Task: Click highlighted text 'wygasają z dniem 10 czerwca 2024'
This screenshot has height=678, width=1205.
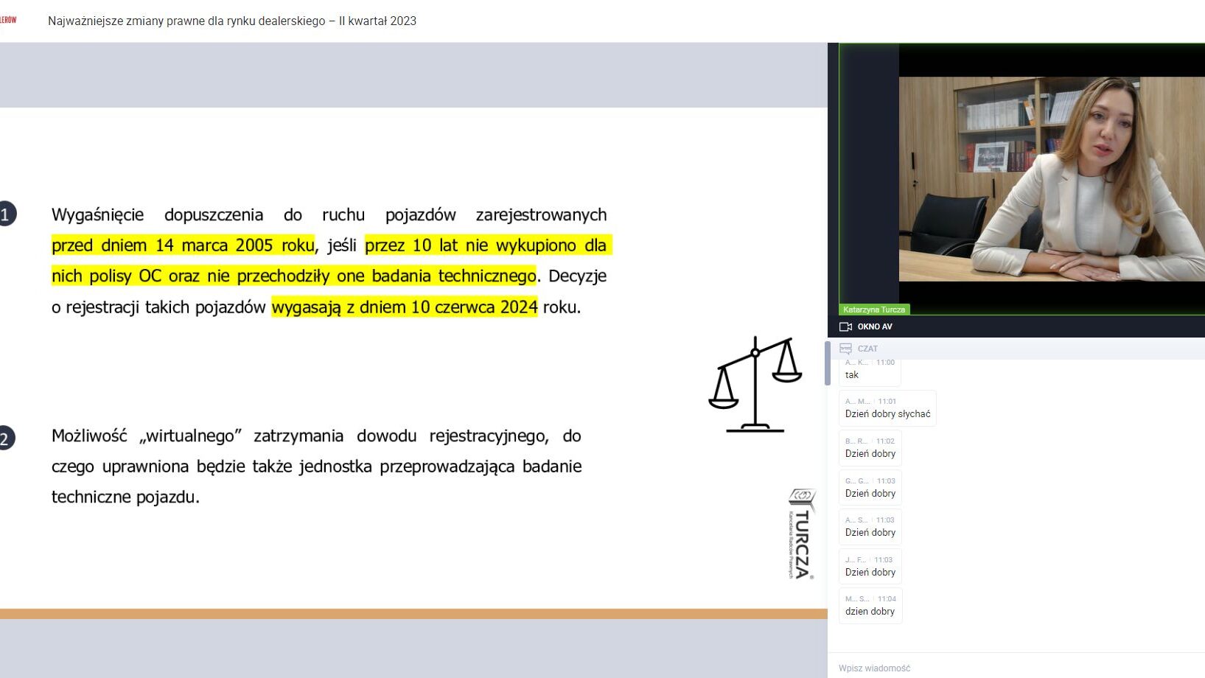Action: coord(405,307)
